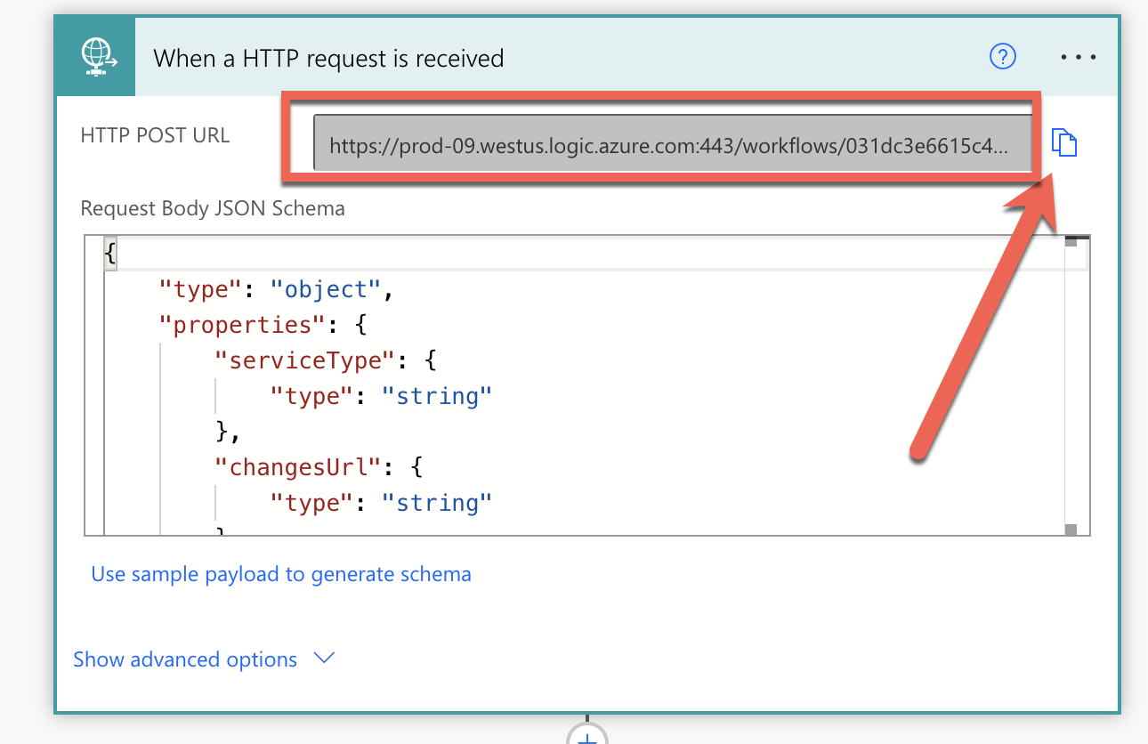Collapse the 'When a HTTP request is received' header
This screenshot has width=1148, height=744.
(x=328, y=59)
